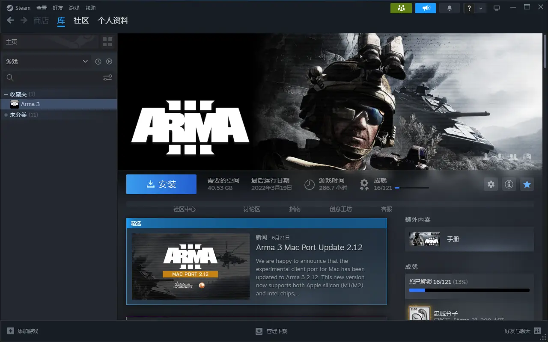
Task: Open advanced filter sliders icon
Action: 107,78
